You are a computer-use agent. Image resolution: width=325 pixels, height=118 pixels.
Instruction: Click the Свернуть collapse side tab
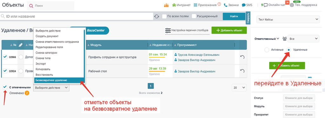point(248,18)
